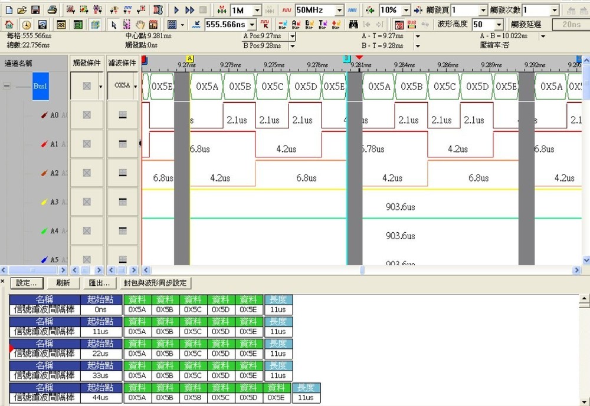The image size is (590, 406).
Task: Click the Go to B Bar icon
Action: (x=309, y=25)
